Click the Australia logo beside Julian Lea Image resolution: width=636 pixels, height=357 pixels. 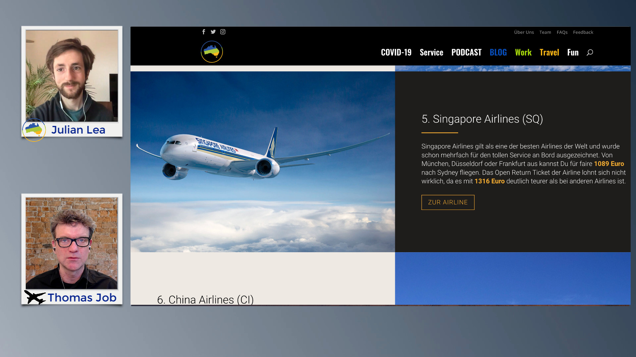[x=34, y=130]
